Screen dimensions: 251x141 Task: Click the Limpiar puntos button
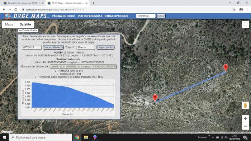pyautogui.click(x=105, y=47)
